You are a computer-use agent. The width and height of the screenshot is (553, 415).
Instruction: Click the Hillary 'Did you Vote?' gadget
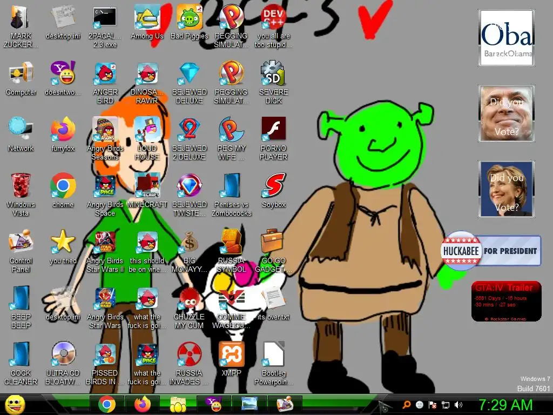[507, 189]
